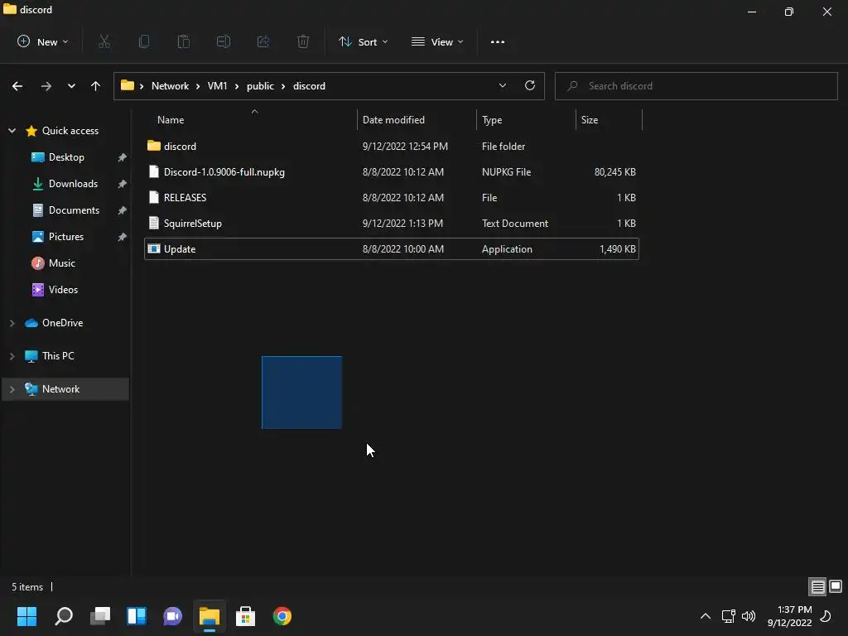848x636 pixels.
Task: Show hidden tray icons chevron
Action: tap(706, 616)
